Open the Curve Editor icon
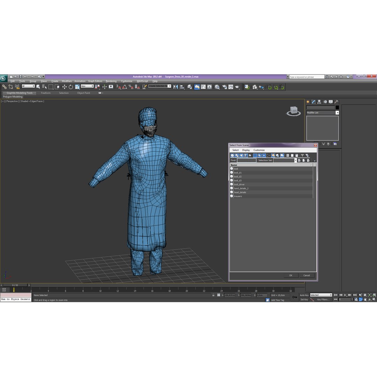Image resolution: width=377 pixels, height=377 pixels. point(204,87)
